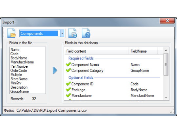Click the green check beside Component Category
The width and height of the screenshot is (177, 133).
(69, 70)
